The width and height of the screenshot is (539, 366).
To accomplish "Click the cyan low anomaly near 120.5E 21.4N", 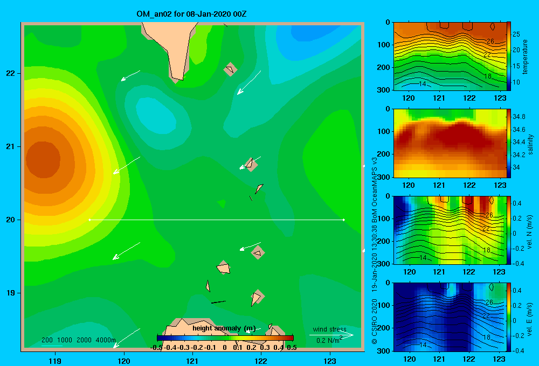I will pos(156,116).
